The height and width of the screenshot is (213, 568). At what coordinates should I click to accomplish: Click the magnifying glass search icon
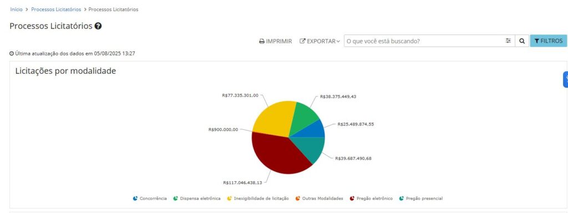click(x=521, y=41)
